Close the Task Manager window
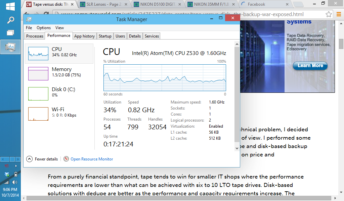Image resolution: width=344 pixels, height=201 pixels. (233, 18)
